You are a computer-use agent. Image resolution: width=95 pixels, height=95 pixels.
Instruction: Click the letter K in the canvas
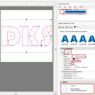tap(31, 36)
